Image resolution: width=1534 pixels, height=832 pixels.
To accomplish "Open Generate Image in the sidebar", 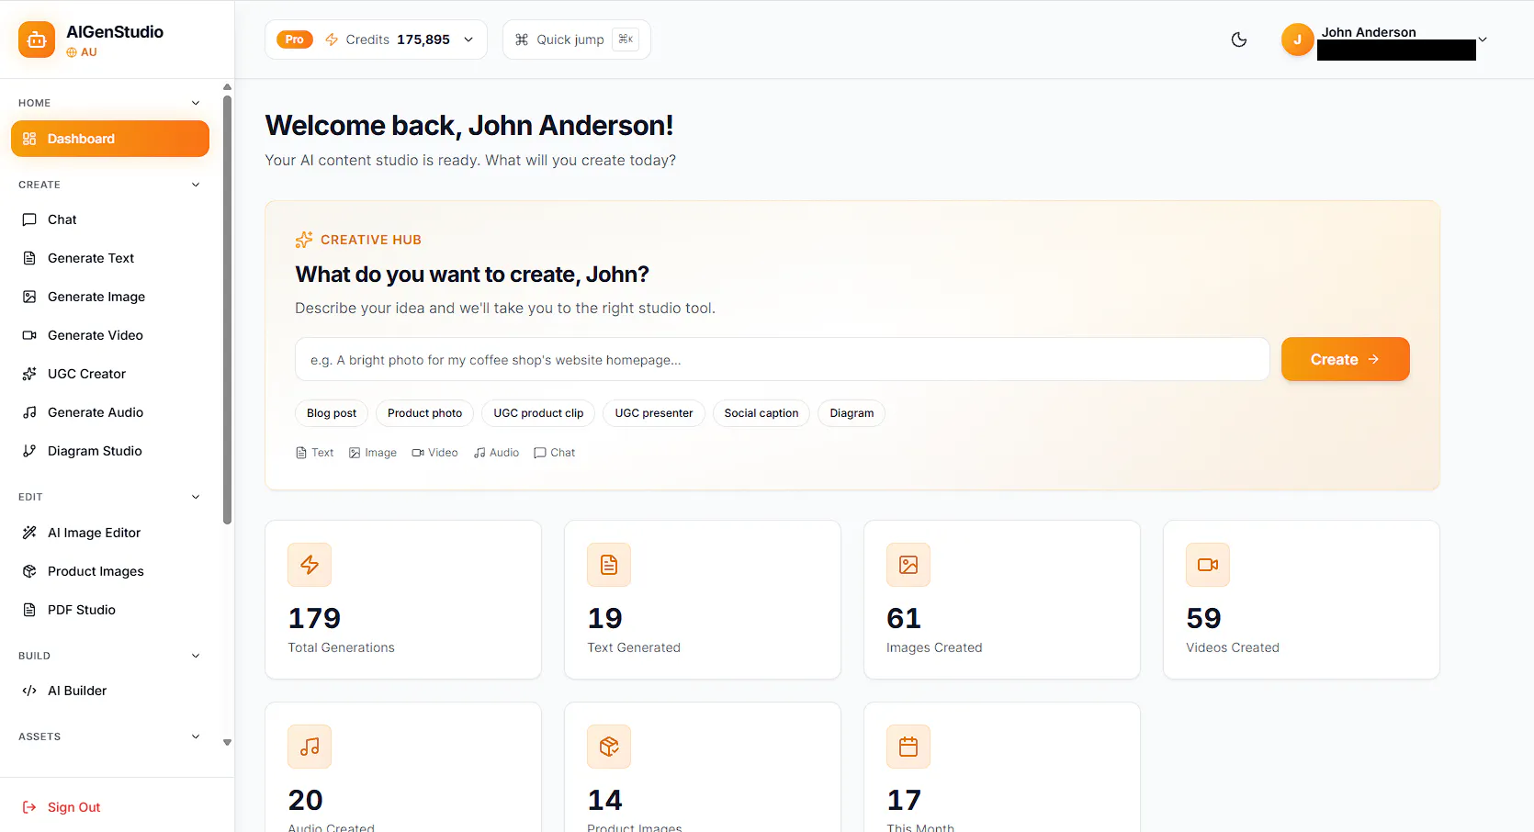I will click(110, 297).
